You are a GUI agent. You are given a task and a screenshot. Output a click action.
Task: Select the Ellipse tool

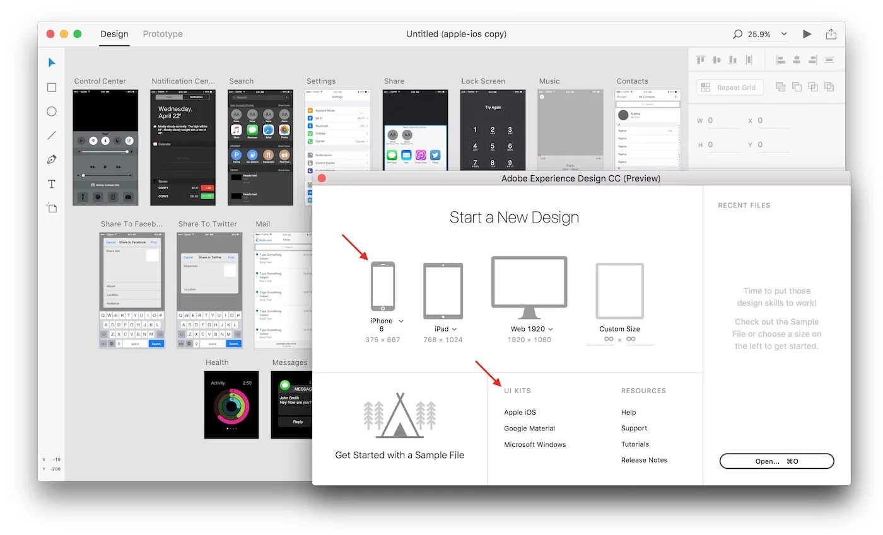pyautogui.click(x=52, y=112)
